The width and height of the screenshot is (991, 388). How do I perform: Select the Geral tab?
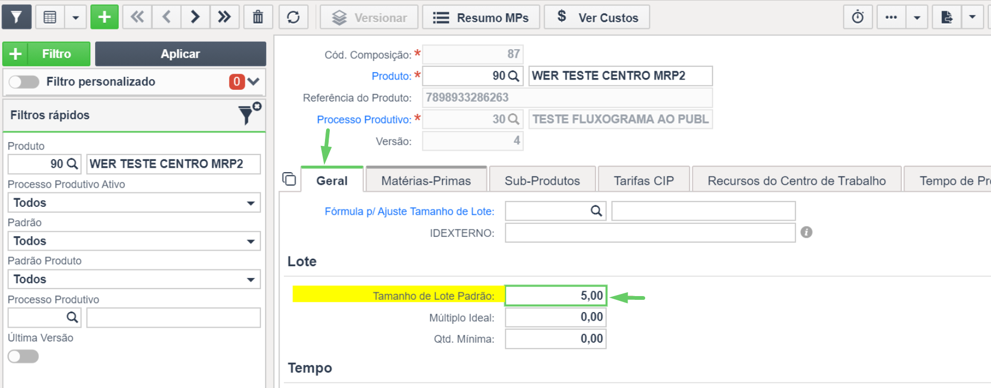(x=332, y=181)
